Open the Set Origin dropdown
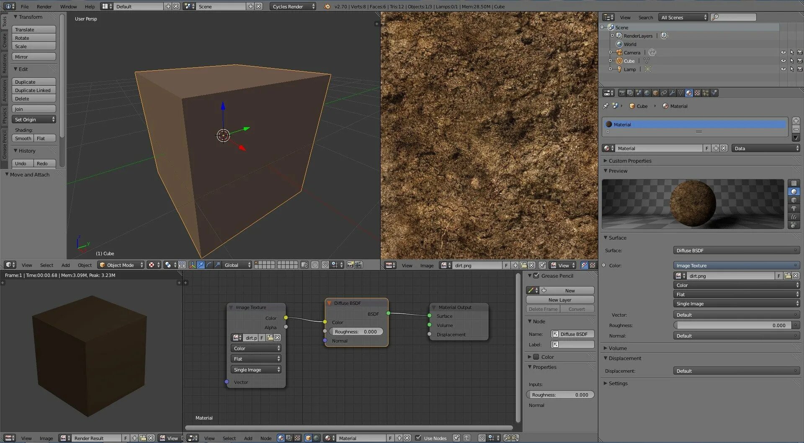This screenshot has width=804, height=443. click(34, 120)
